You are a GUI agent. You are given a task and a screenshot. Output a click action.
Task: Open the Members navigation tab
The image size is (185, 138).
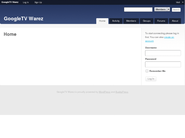click(x=131, y=21)
